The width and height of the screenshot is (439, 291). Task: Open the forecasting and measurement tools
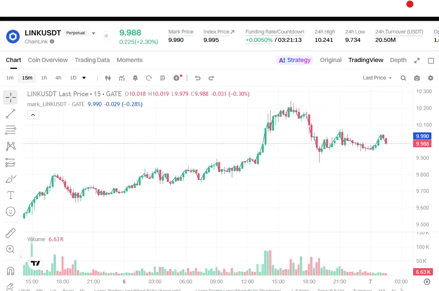(x=10, y=162)
